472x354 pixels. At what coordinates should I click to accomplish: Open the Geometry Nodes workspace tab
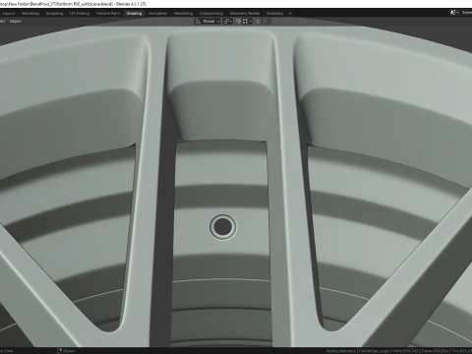(x=245, y=14)
